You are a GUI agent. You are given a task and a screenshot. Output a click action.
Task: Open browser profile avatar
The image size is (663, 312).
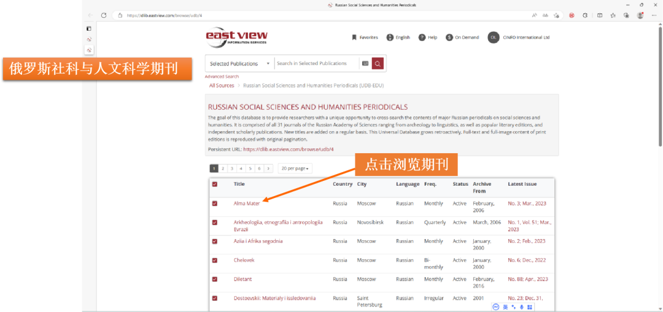(x=640, y=15)
